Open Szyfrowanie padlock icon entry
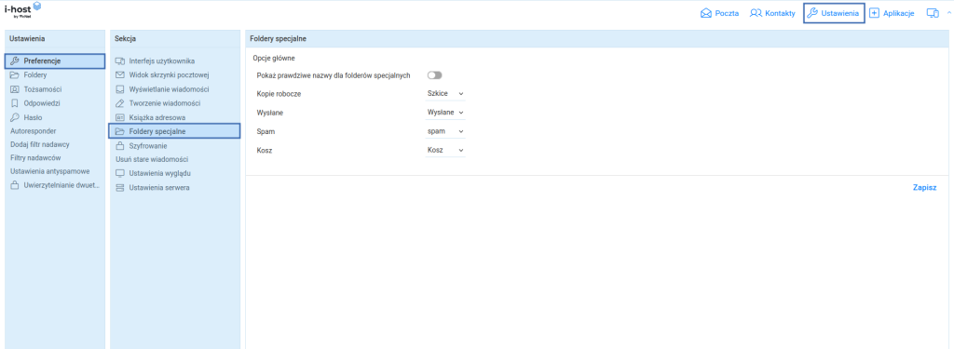The image size is (954, 349). [120, 146]
